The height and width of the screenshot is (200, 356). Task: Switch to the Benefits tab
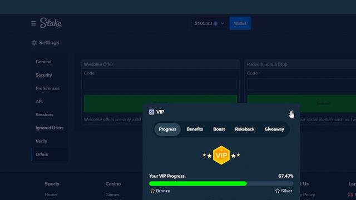(195, 129)
